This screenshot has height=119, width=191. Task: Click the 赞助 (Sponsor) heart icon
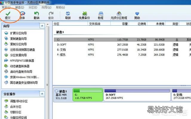tap(137, 14)
